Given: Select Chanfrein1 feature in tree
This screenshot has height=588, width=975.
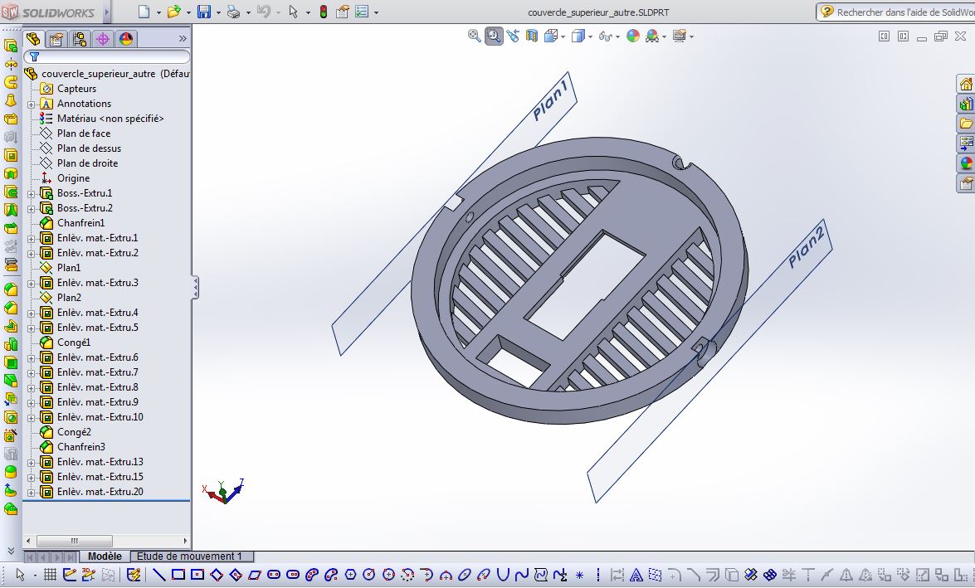Looking at the screenshot, I should pyautogui.click(x=80, y=222).
